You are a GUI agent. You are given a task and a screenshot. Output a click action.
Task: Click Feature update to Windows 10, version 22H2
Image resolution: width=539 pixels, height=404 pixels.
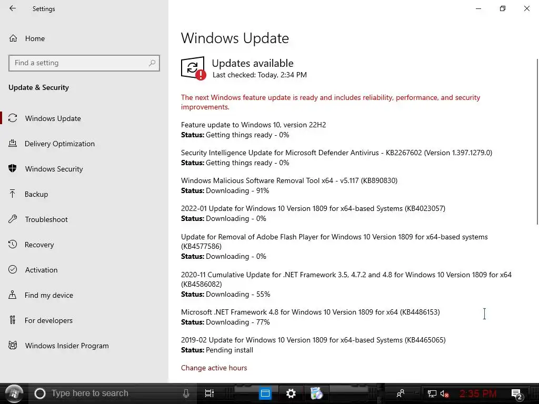[253, 125]
